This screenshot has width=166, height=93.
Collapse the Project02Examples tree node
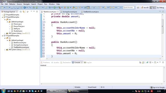[2, 17]
